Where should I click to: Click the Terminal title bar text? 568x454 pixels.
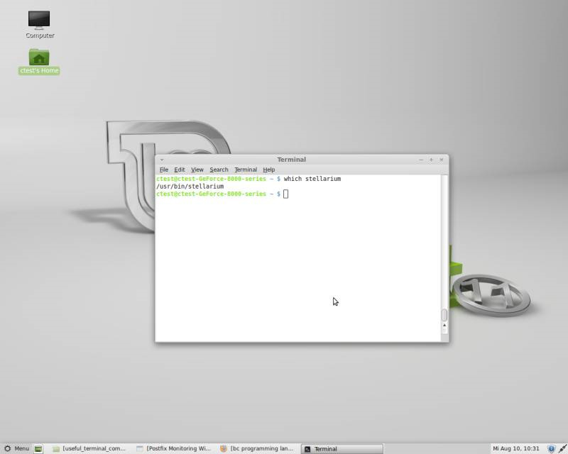[x=292, y=160]
